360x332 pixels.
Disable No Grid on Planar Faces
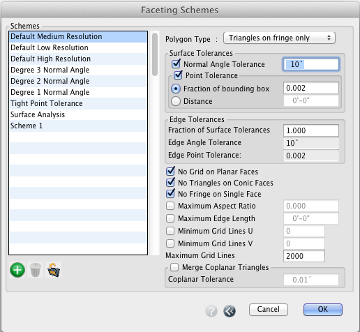pyautogui.click(x=170, y=171)
